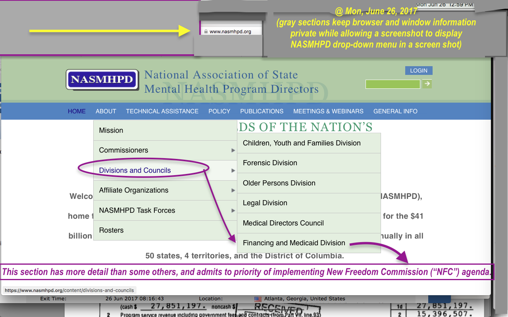
Task: Open the POLICY menu
Action: pyautogui.click(x=219, y=111)
